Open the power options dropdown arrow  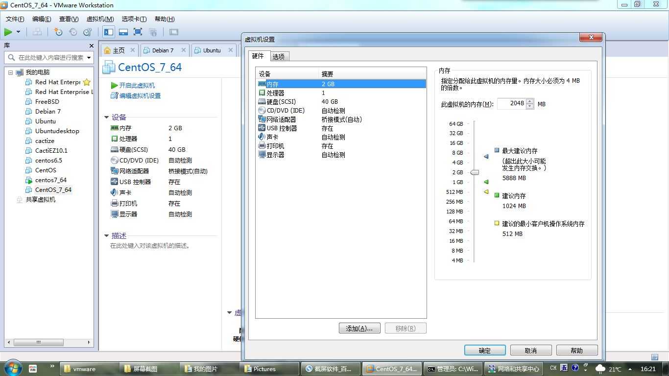[x=19, y=32]
